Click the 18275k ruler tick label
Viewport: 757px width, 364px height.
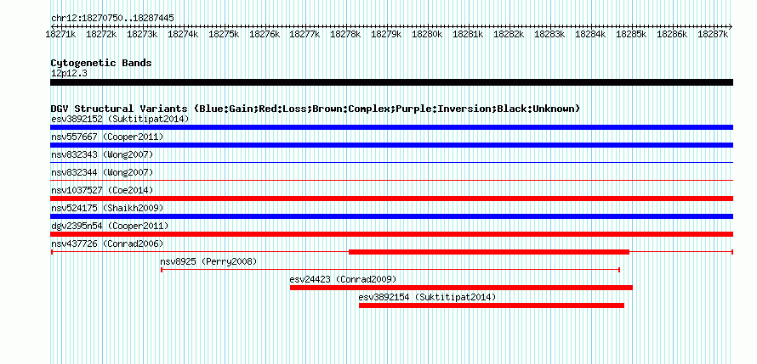click(x=224, y=35)
